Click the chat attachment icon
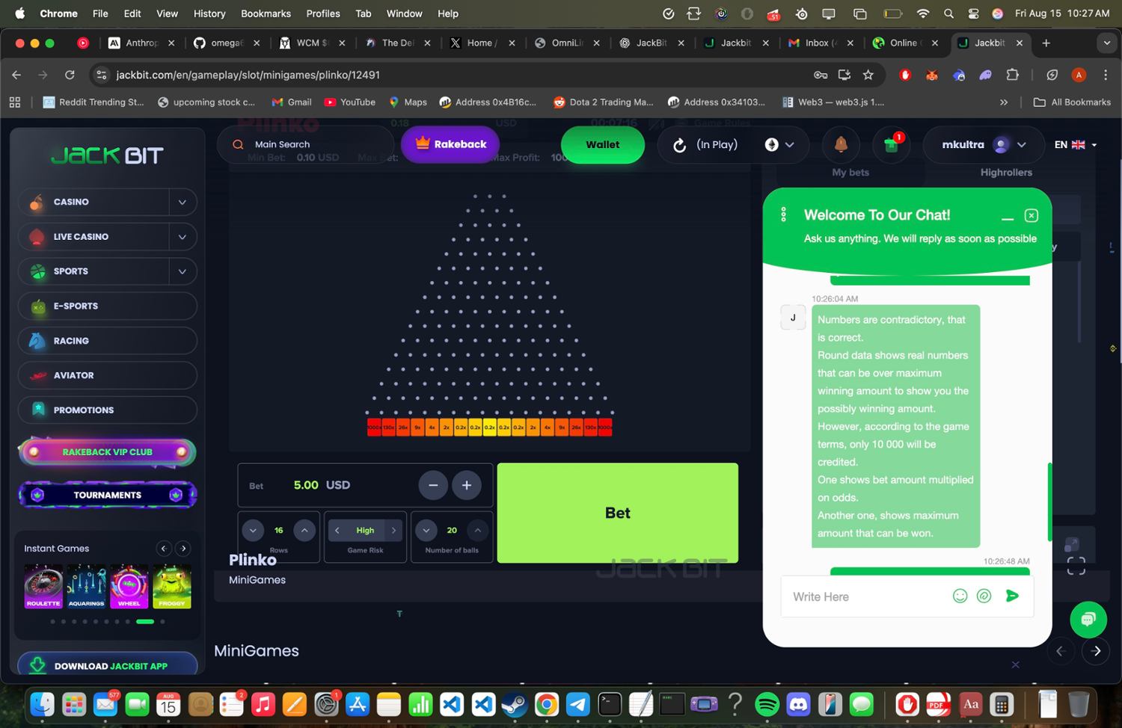Screen dimensions: 1122x728 (984, 596)
